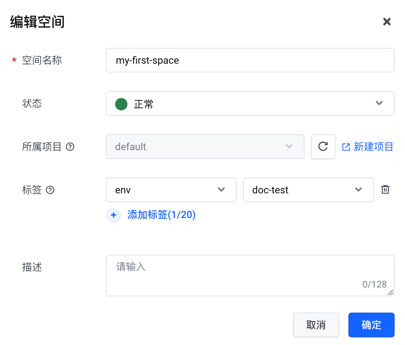
Task: Click help icon beside 所属项目
Action: pyautogui.click(x=70, y=147)
